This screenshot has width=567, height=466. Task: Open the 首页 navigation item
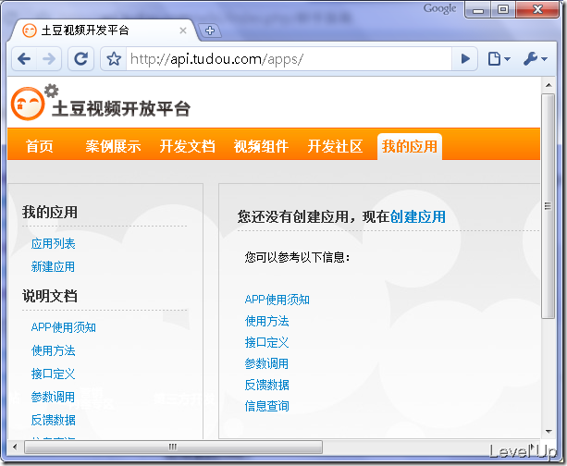[40, 146]
